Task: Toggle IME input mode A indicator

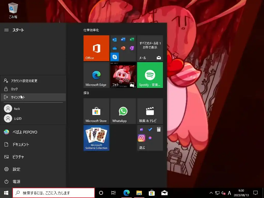Action: tap(229, 193)
